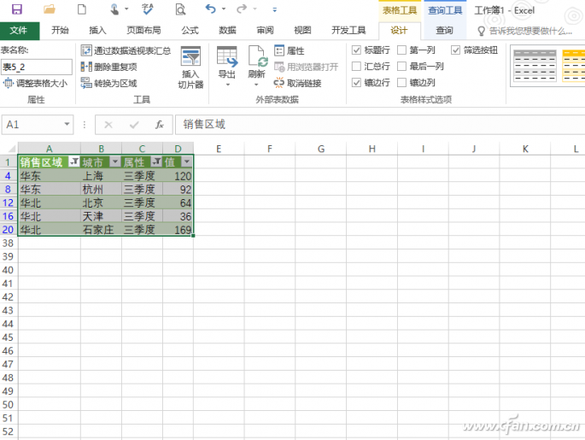Click the cell containing 石家庄
The image size is (585, 440).
[x=101, y=230]
